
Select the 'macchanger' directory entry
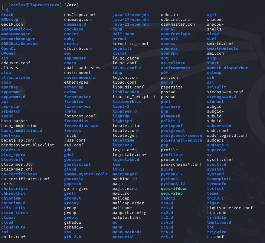125,174
